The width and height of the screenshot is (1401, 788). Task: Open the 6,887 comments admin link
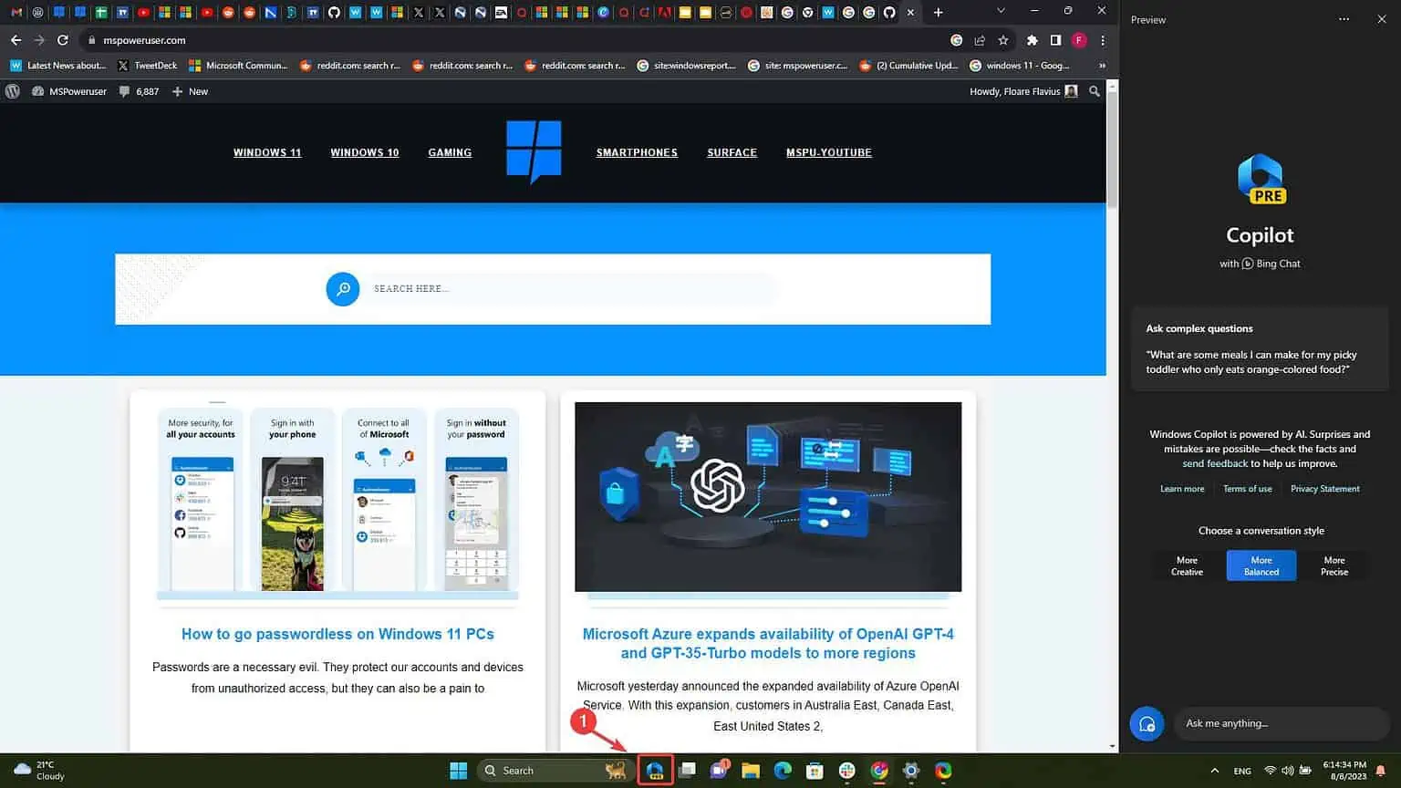click(139, 91)
